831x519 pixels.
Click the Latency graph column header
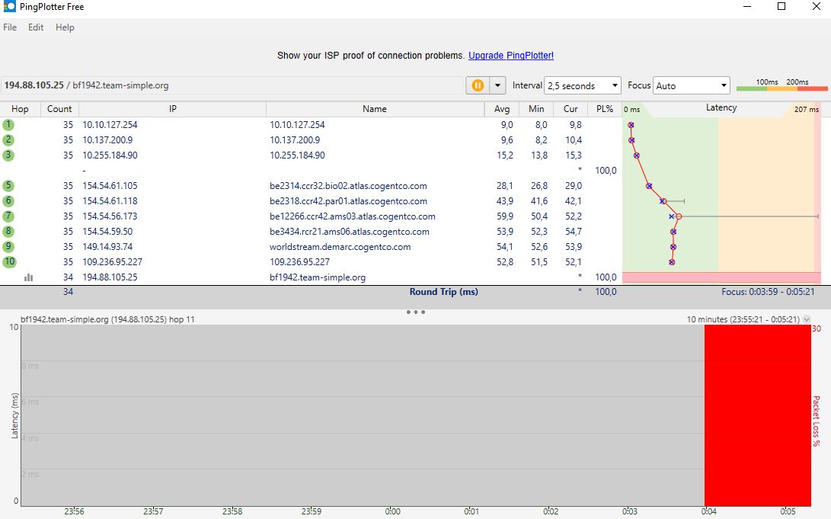pos(721,107)
